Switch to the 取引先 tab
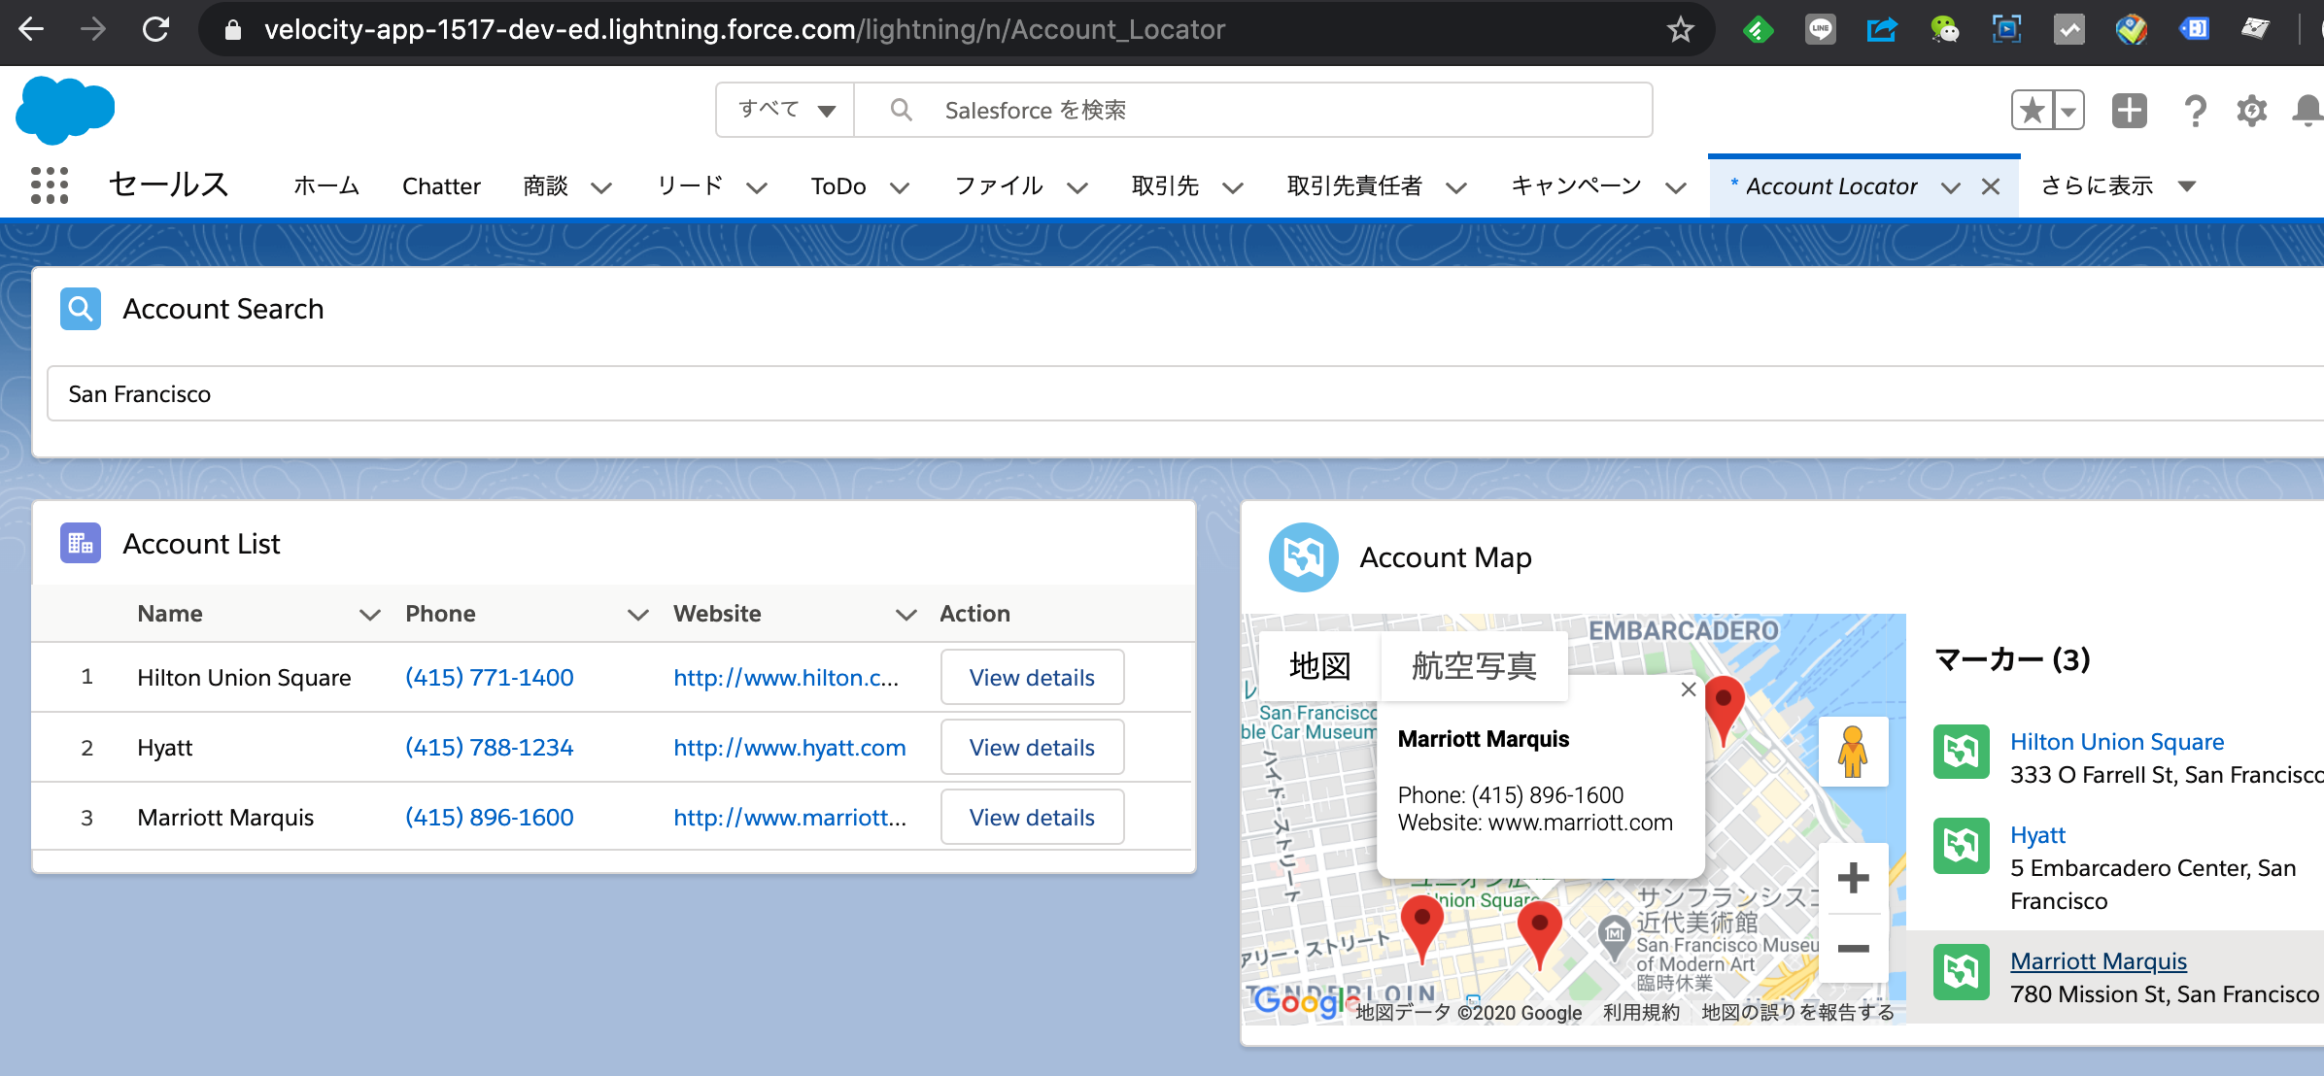The width and height of the screenshot is (2324, 1076). tap(1165, 185)
